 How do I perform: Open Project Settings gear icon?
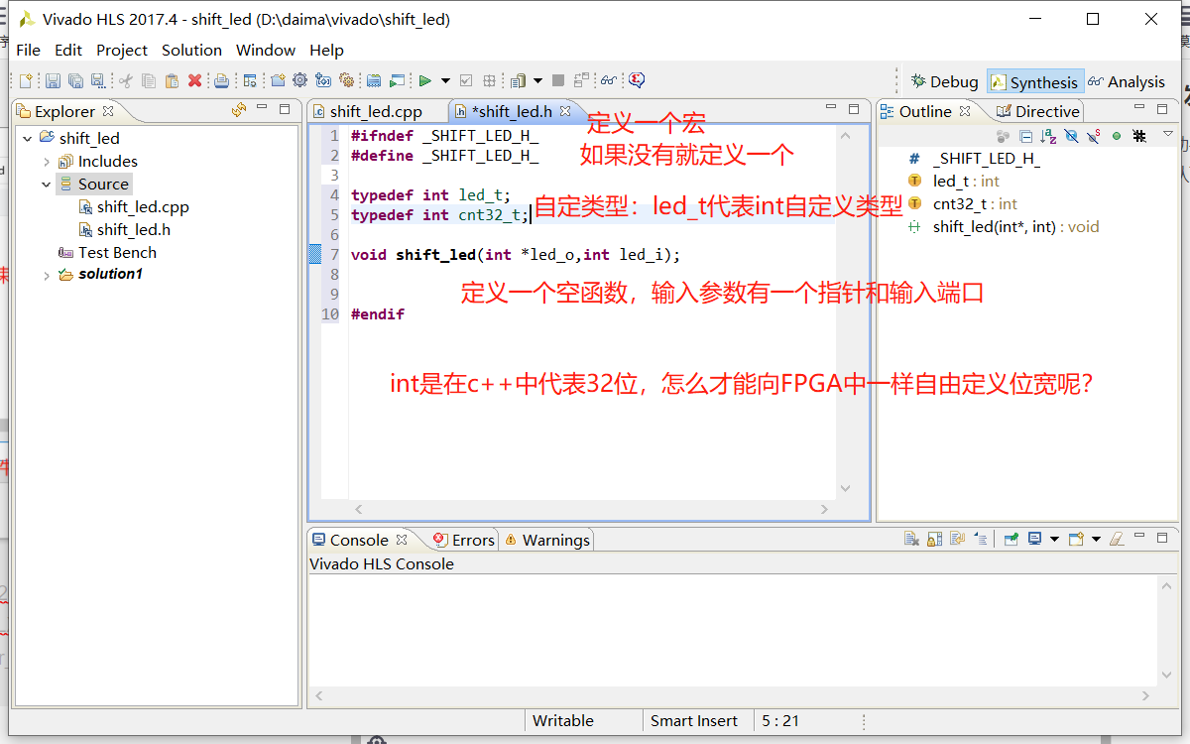coord(299,80)
